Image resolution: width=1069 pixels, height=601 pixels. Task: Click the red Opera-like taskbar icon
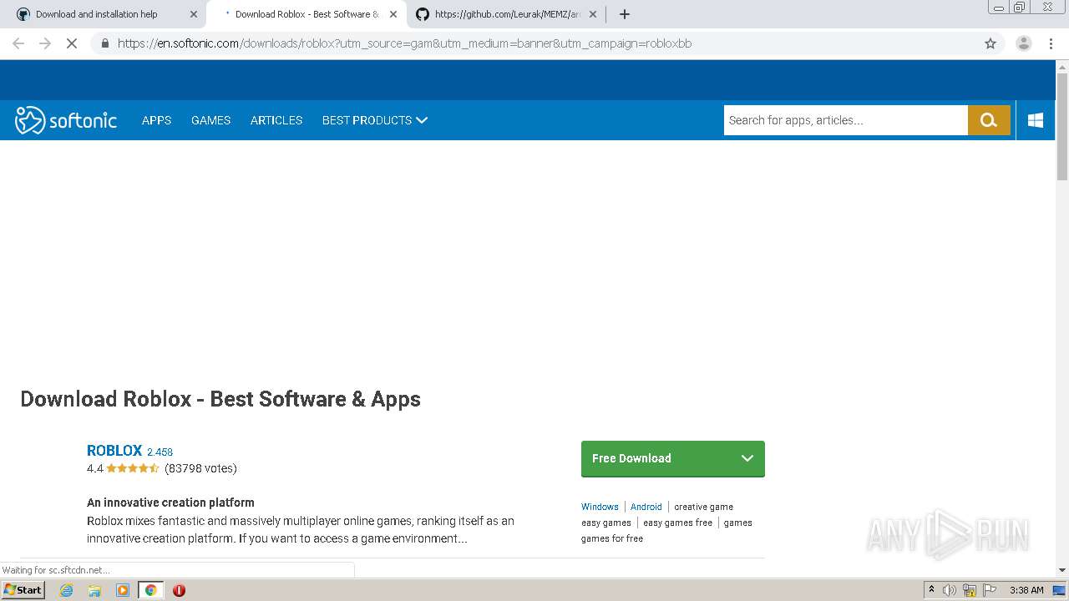(x=179, y=590)
